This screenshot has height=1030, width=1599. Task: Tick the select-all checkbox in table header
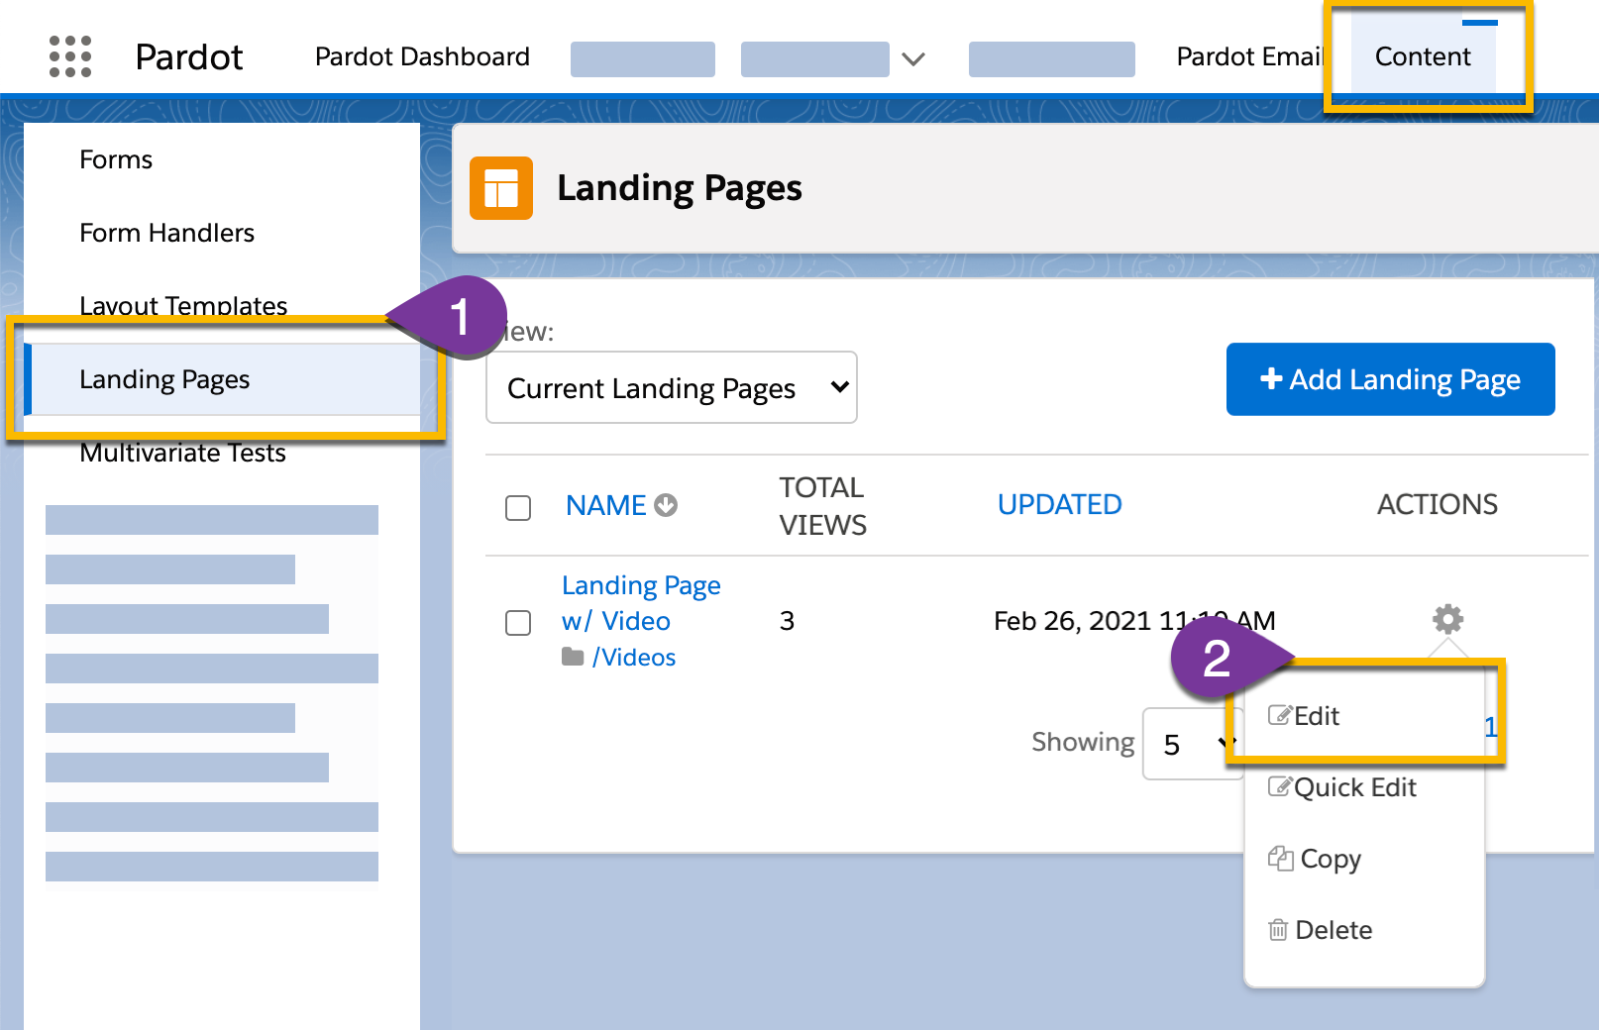(518, 508)
